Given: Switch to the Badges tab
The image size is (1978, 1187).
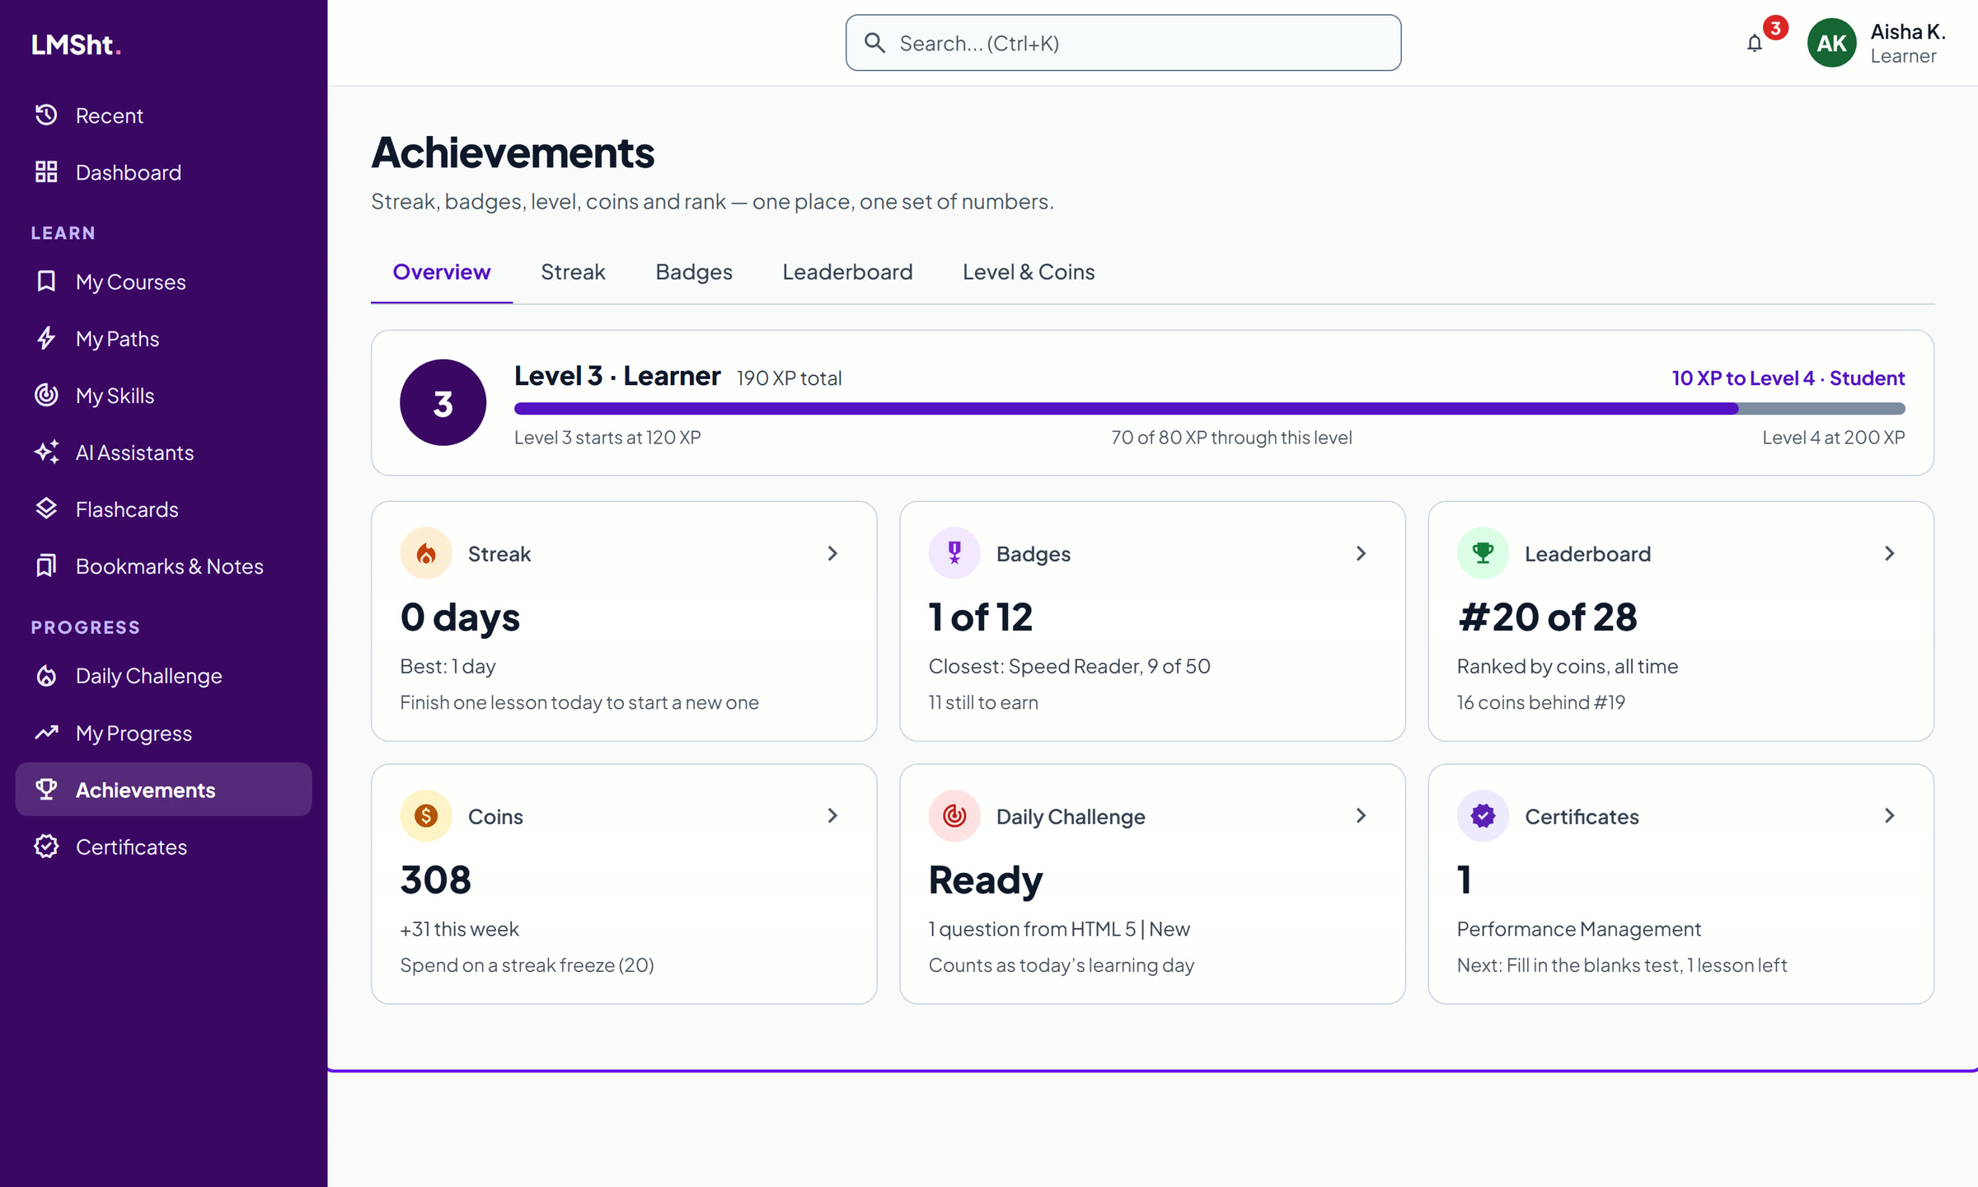Looking at the screenshot, I should pos(694,272).
